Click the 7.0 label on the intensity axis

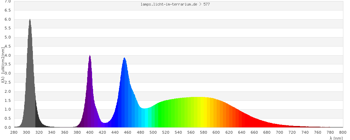tap(7, 2)
